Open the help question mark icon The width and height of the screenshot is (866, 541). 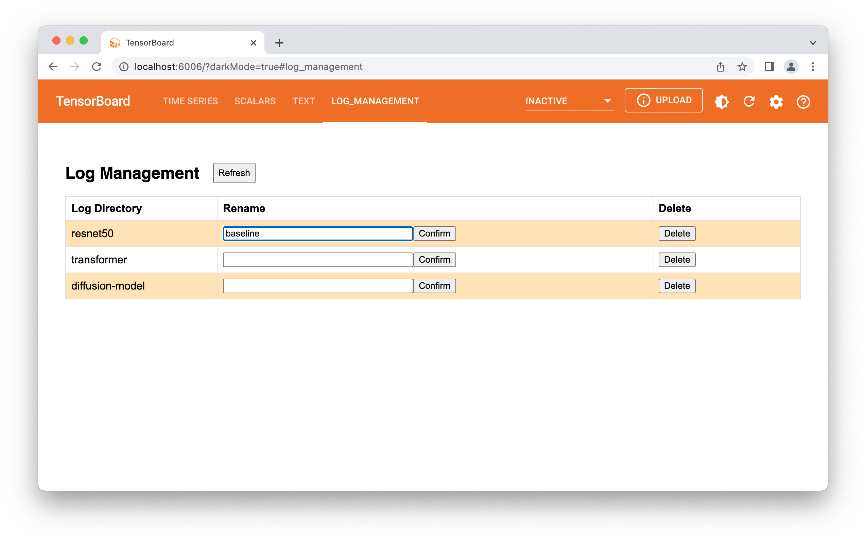tap(803, 102)
